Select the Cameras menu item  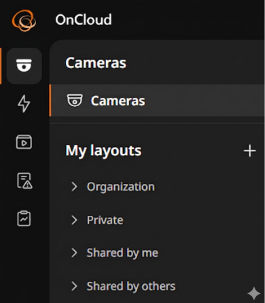point(157,101)
